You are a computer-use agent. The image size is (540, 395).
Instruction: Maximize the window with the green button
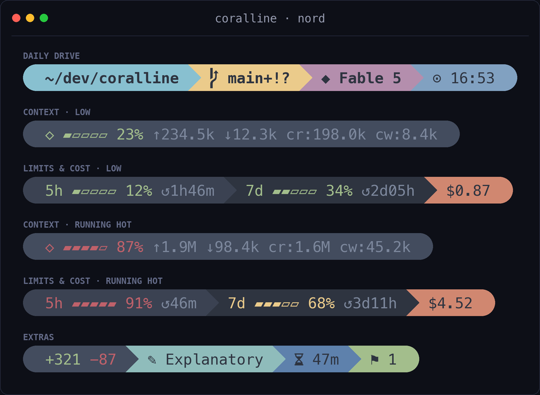pos(44,18)
